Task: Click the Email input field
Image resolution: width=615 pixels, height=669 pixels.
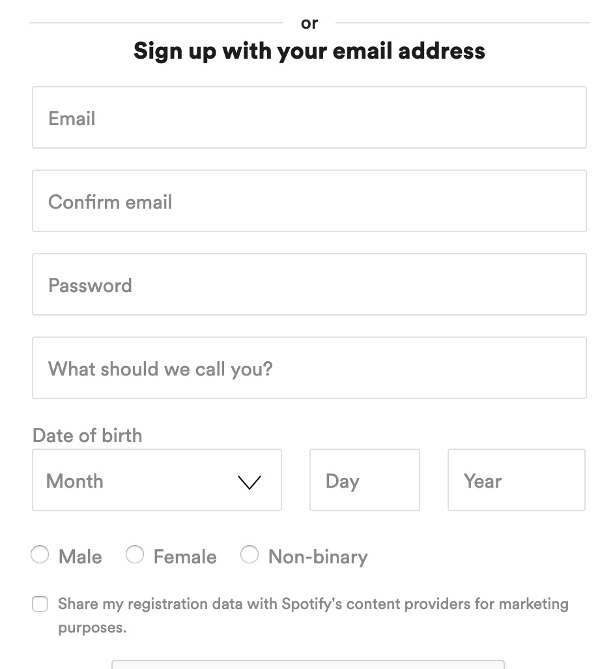Action: pos(309,117)
